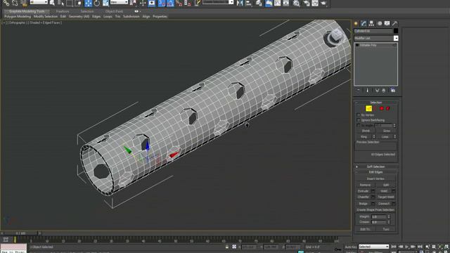Activate the Select and Move tool
Screen dimensions: 450x253
coord(88,3)
